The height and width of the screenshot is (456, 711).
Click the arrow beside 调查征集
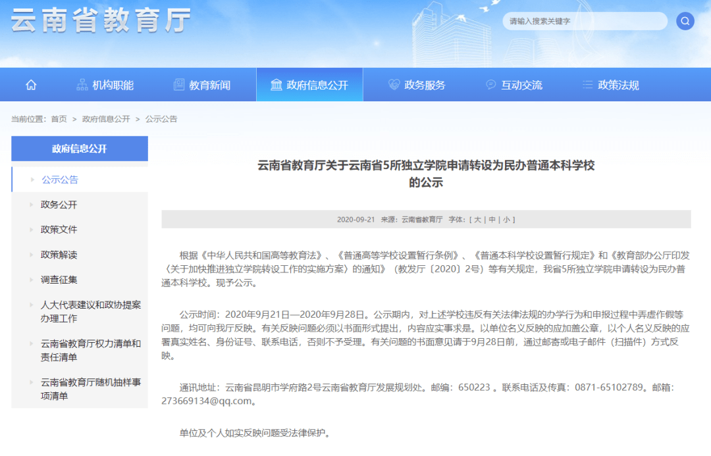[x=32, y=280]
